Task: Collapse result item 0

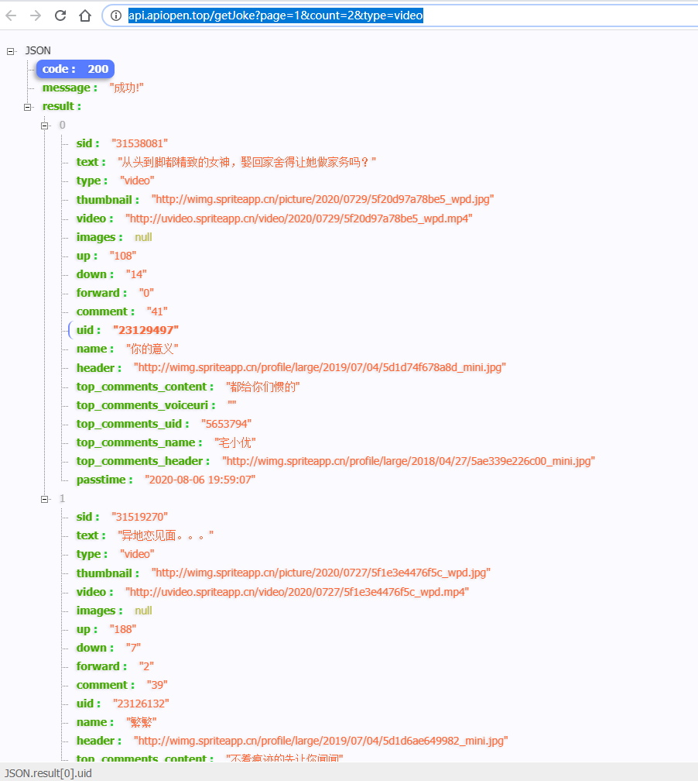Action: 44,126
